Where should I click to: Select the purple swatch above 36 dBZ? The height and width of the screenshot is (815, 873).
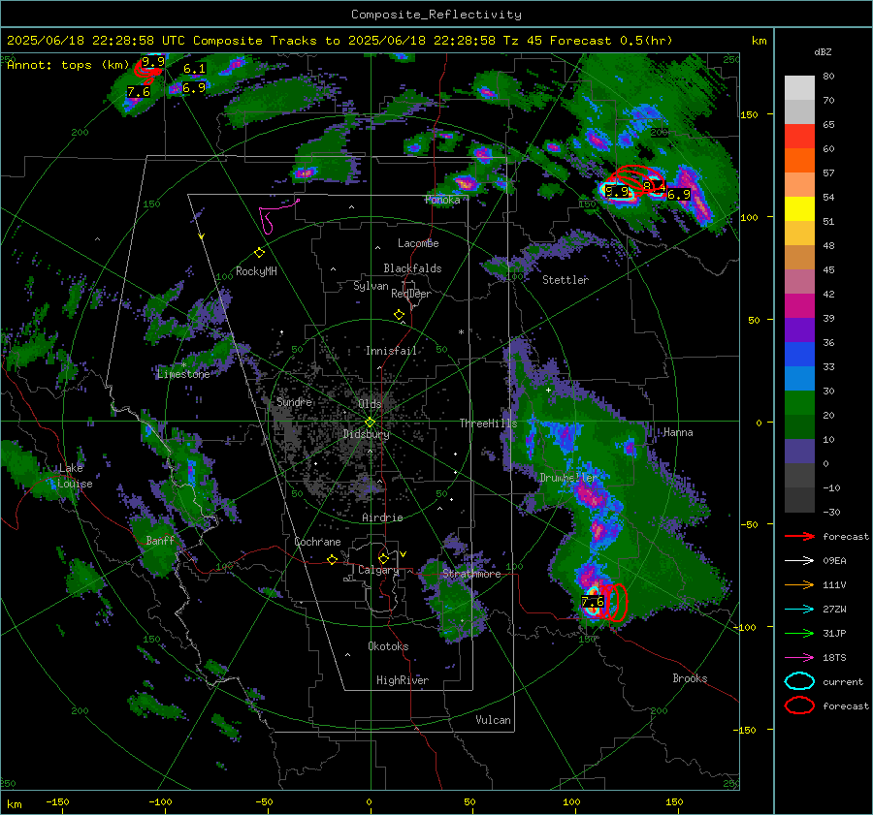[x=799, y=329]
